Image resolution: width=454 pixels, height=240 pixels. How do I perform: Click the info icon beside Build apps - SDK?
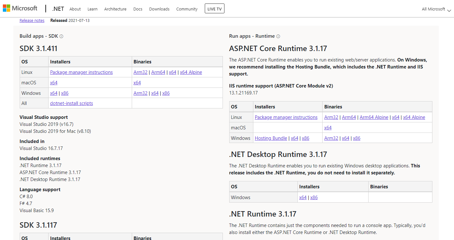pyautogui.click(x=61, y=36)
